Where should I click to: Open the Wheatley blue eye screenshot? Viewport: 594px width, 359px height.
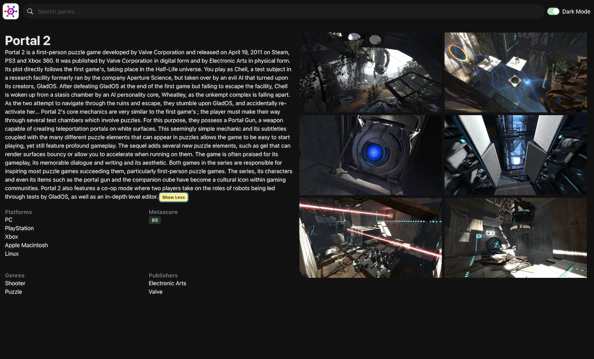click(x=370, y=155)
